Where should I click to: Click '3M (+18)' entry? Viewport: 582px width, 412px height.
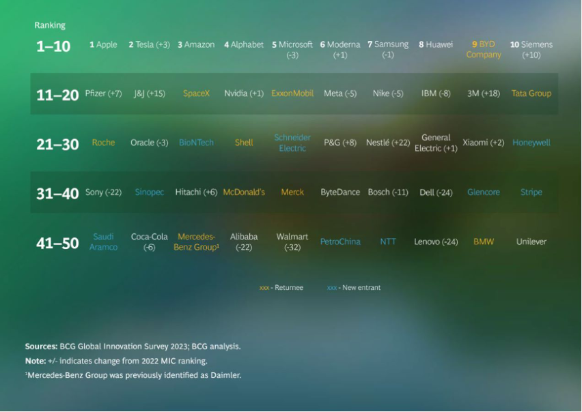(484, 93)
